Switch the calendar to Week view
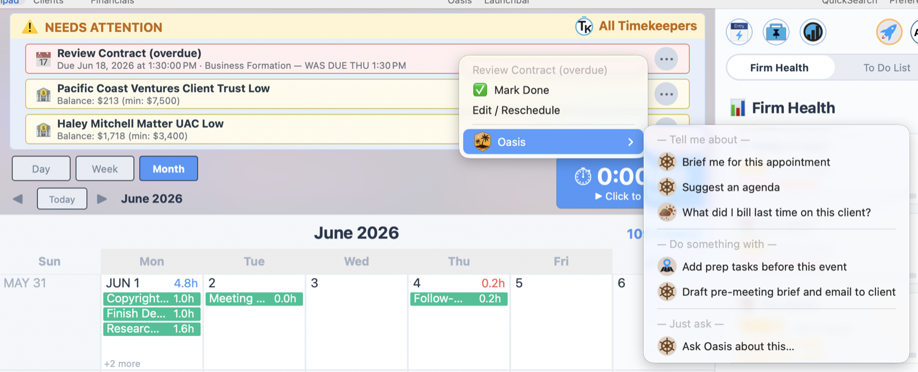The image size is (918, 372). tap(105, 169)
